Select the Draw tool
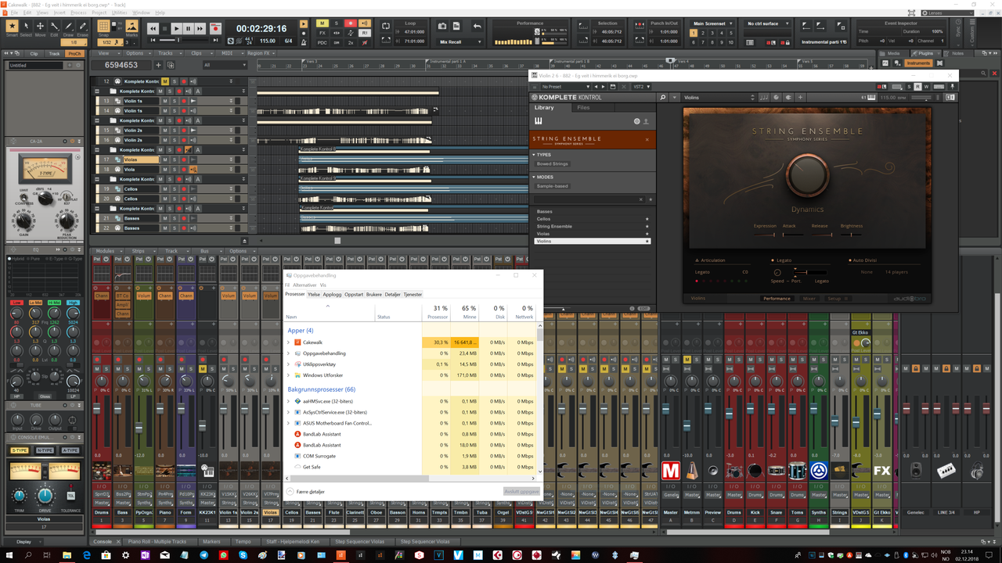The image size is (1002, 563). click(x=68, y=27)
